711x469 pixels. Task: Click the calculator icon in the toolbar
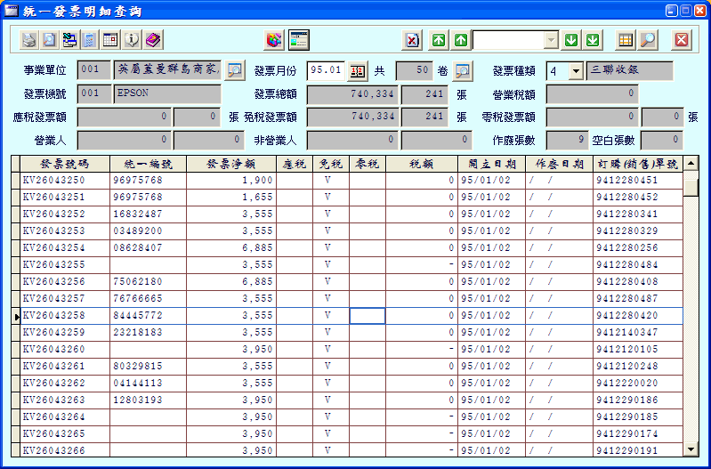click(x=90, y=40)
